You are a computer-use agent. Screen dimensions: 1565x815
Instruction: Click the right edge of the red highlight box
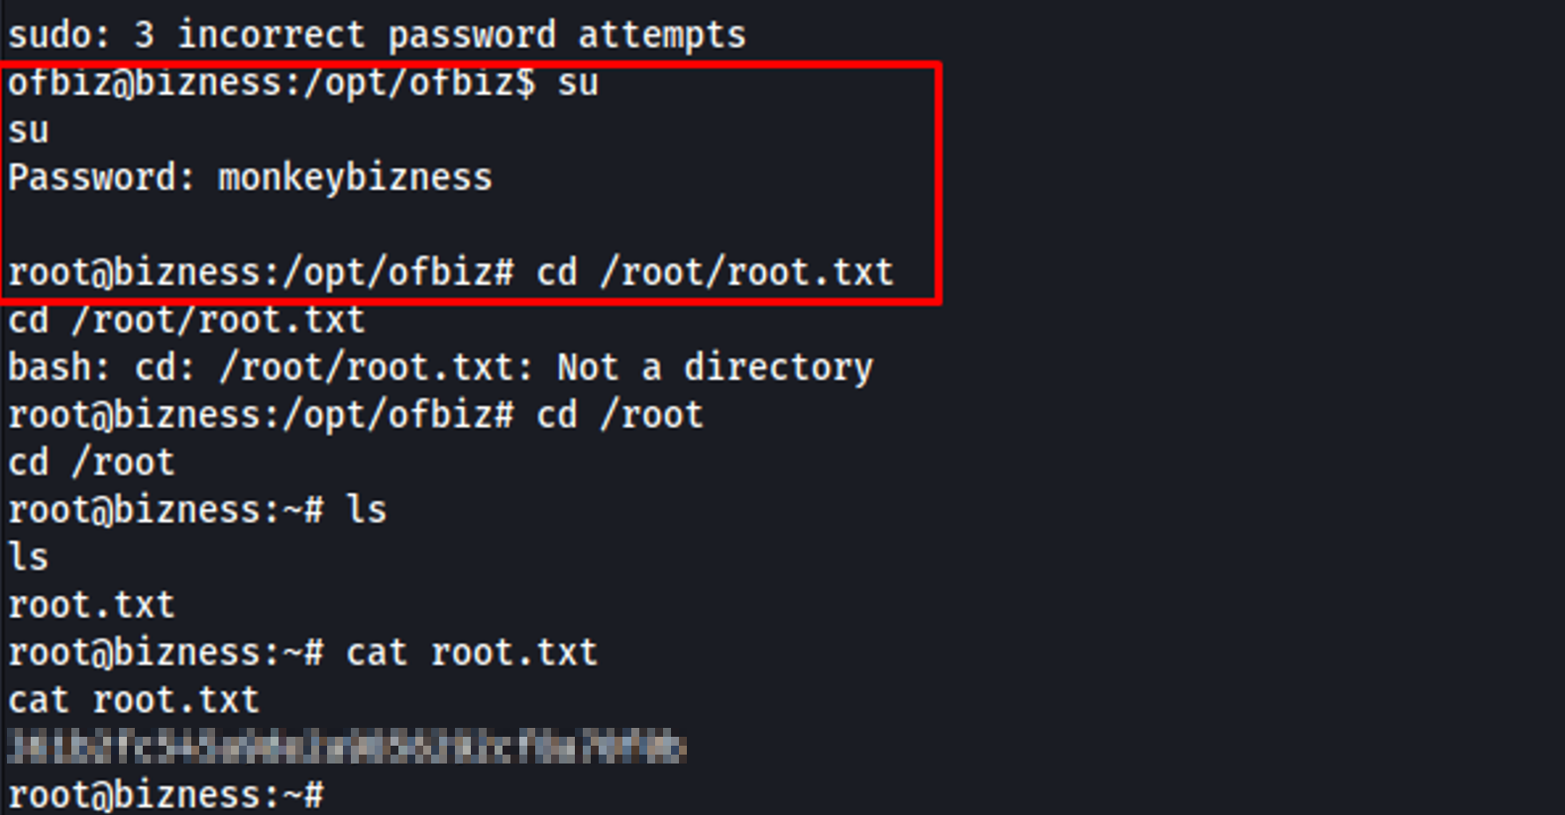938,183
